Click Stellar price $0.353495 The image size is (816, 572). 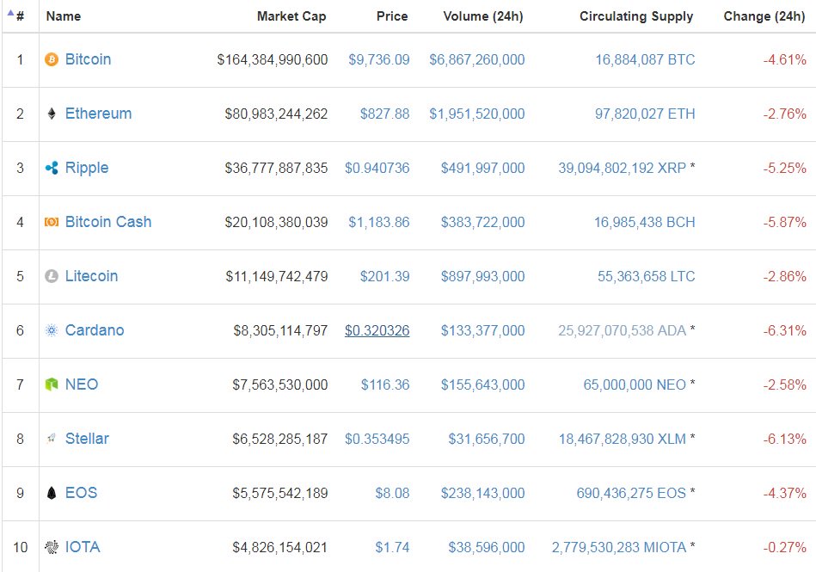pos(377,439)
